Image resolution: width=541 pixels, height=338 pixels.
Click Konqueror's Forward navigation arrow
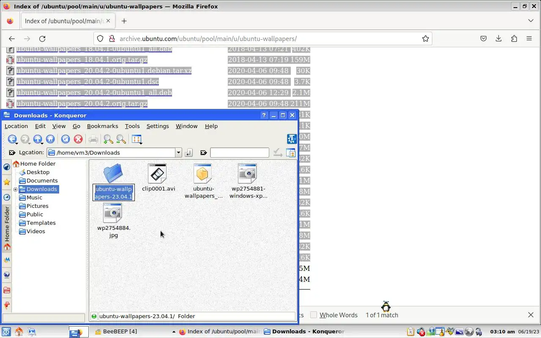(25, 139)
